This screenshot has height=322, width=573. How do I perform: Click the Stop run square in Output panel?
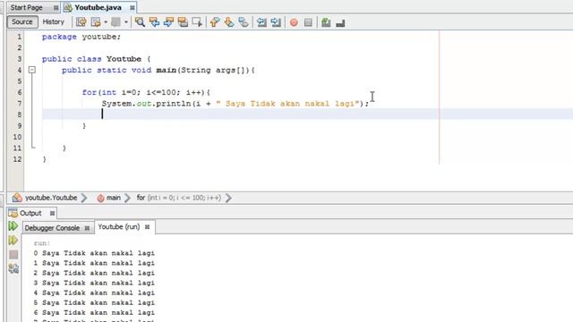click(13, 254)
